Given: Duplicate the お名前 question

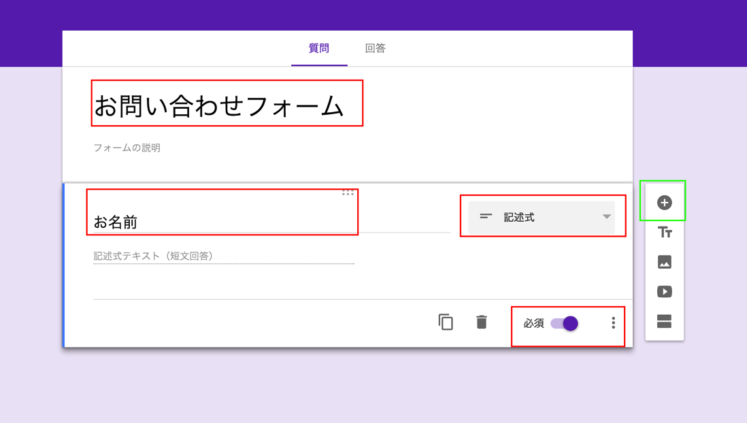Looking at the screenshot, I should (446, 322).
